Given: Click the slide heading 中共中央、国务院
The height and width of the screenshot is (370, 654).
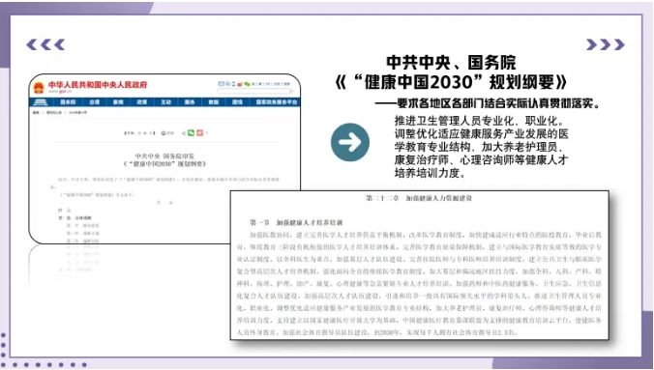Looking at the screenshot, I should pos(451,63).
